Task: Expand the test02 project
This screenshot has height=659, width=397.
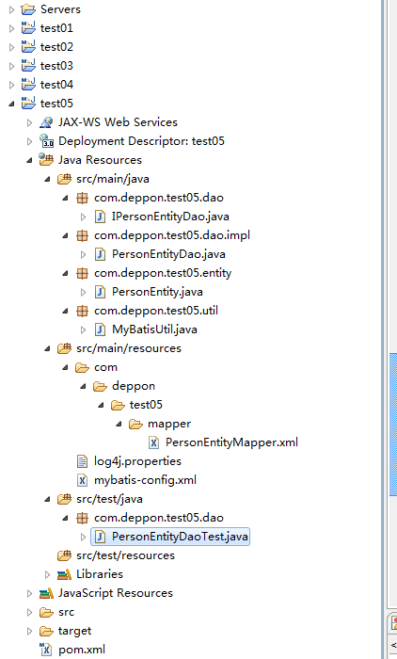Action: tap(11, 47)
